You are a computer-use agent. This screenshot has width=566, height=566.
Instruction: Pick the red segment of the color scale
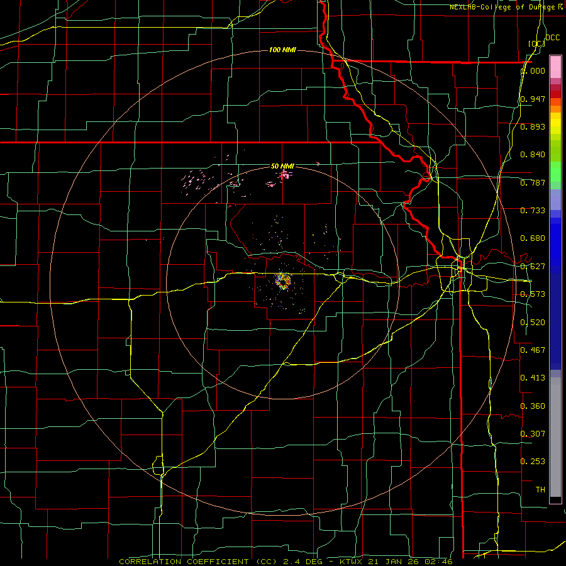555,94
